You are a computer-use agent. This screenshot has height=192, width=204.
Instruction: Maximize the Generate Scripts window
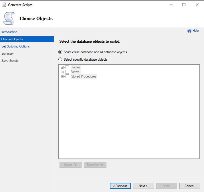click(184, 5)
